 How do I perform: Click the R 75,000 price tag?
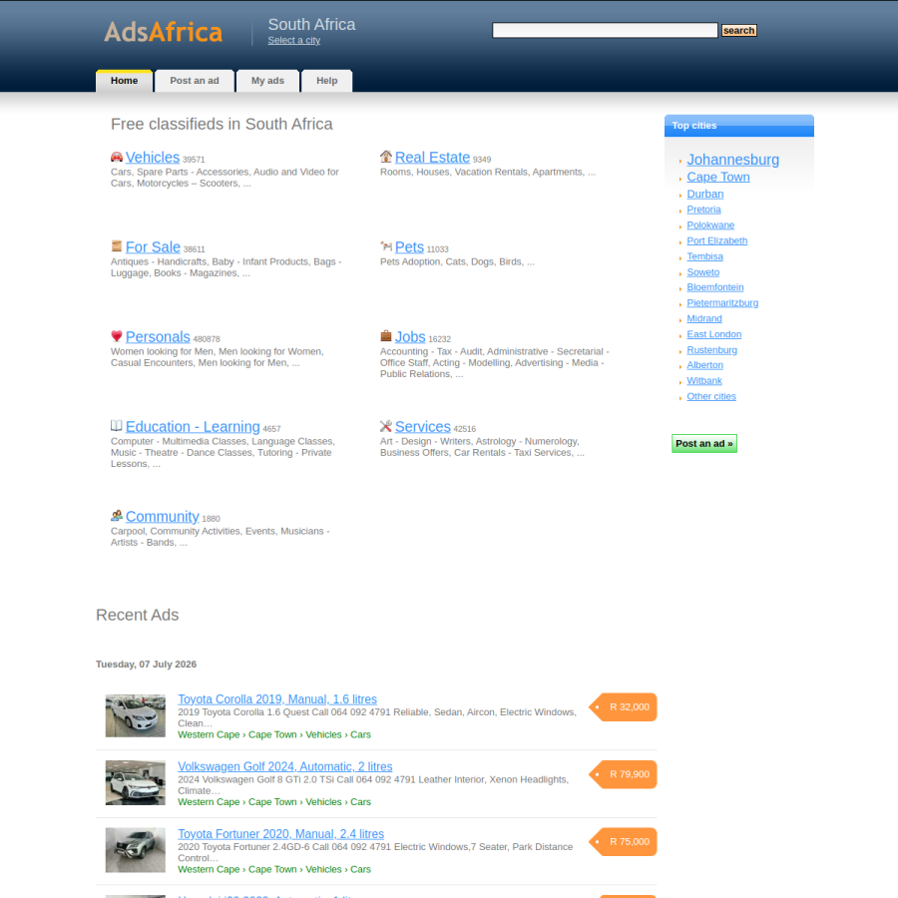click(x=623, y=842)
